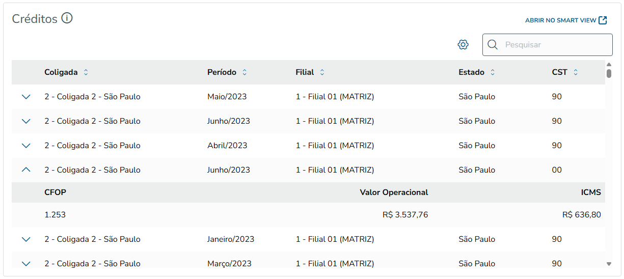Screen dimensions: 624x279
Task: Expand the Janeiro/2023 row
Action: pyautogui.click(x=26, y=239)
